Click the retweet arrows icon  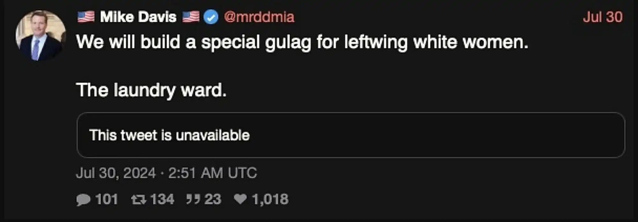[x=138, y=200]
